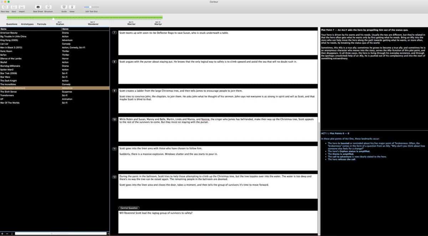Click the New Idea toolbar icon

(x=5, y=7)
